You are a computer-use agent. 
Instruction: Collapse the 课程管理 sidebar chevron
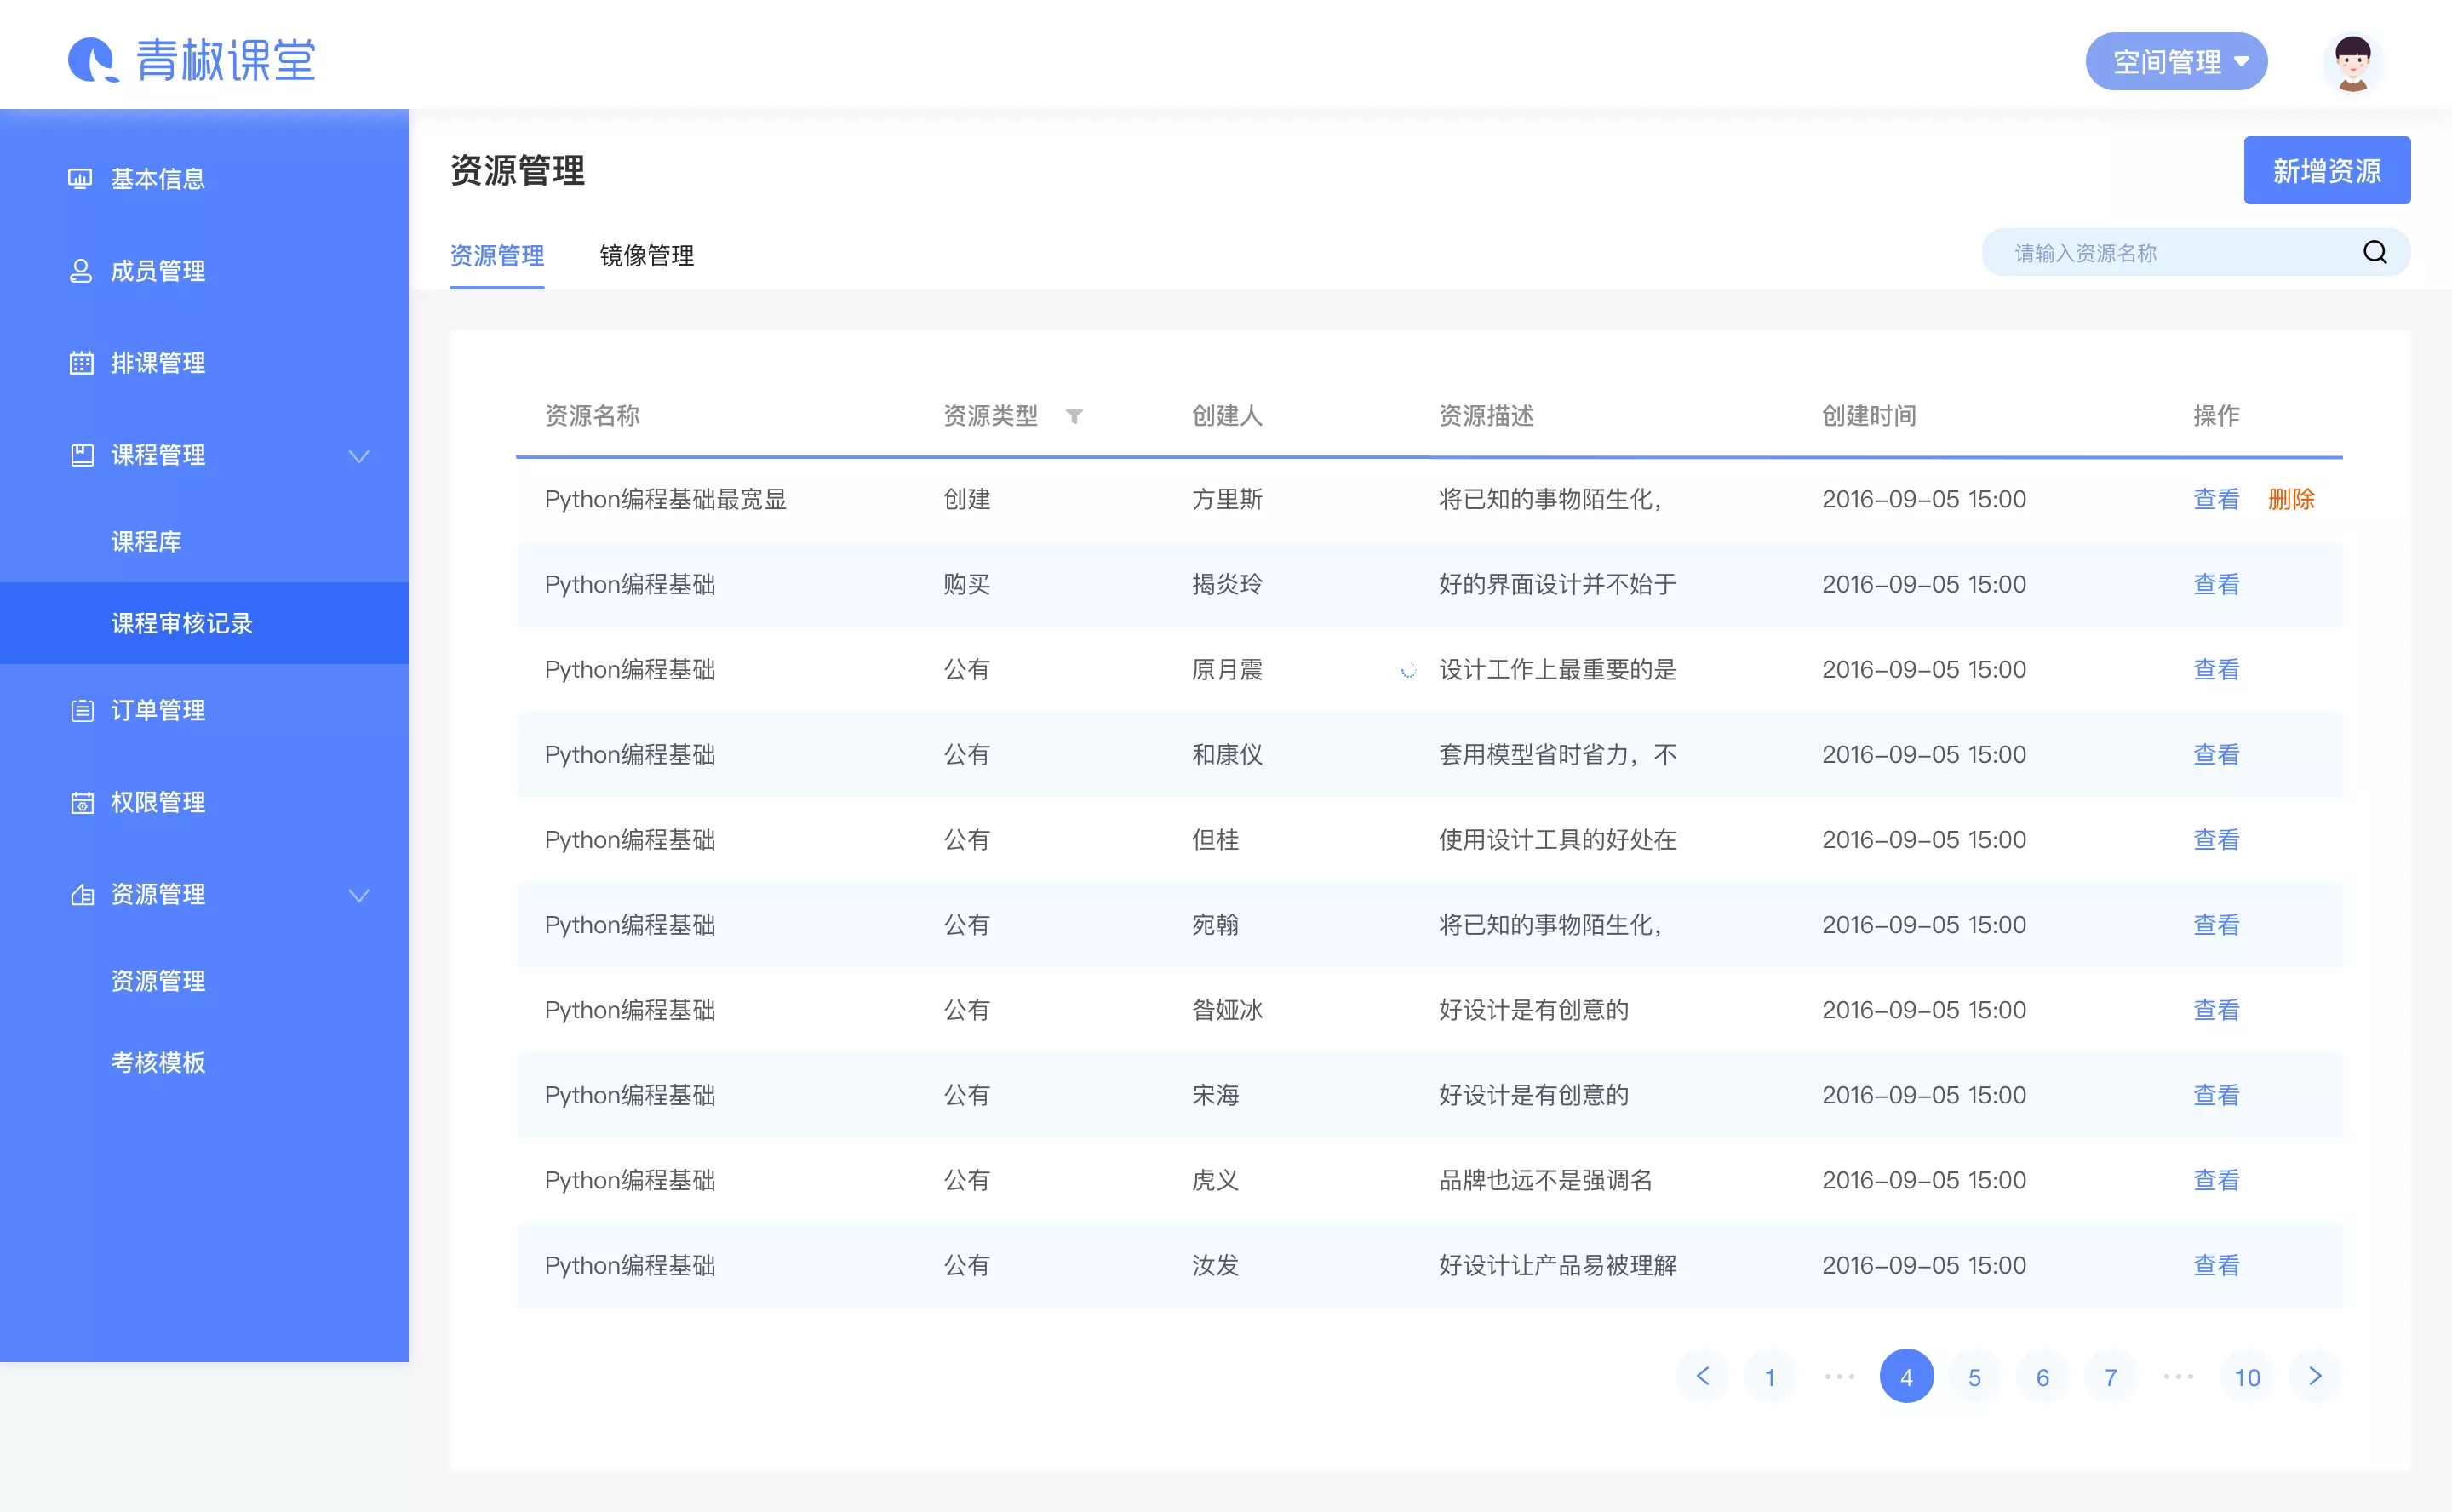(359, 456)
